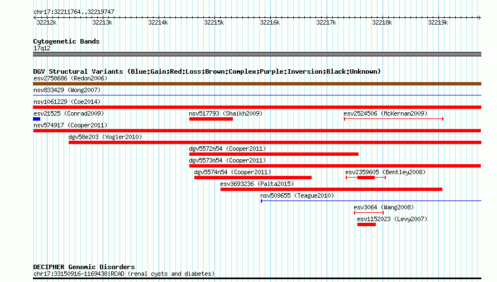
Task: Click the 32215k ruler tick label
Action: click(214, 22)
